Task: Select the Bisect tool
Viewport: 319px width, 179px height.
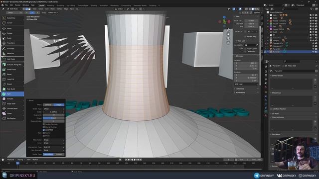Action: (x=12, y=84)
